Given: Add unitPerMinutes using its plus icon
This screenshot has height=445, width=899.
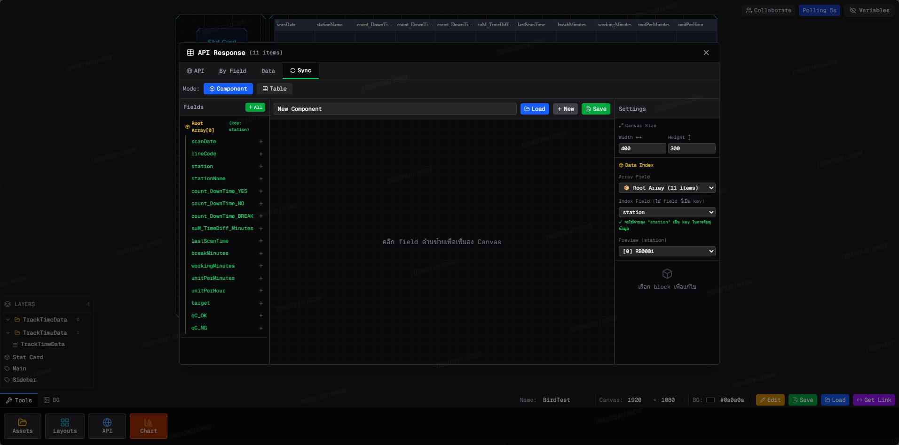Looking at the screenshot, I should pos(261,278).
